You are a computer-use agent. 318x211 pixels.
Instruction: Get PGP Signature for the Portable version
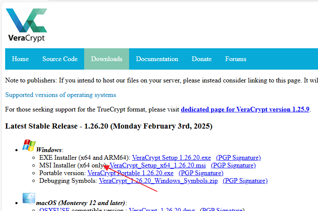click(201, 173)
